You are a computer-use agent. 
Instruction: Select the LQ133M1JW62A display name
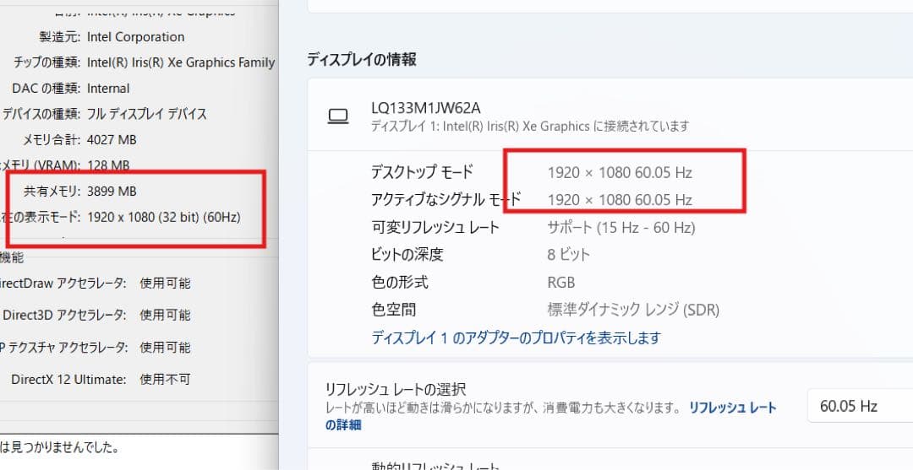(x=425, y=108)
